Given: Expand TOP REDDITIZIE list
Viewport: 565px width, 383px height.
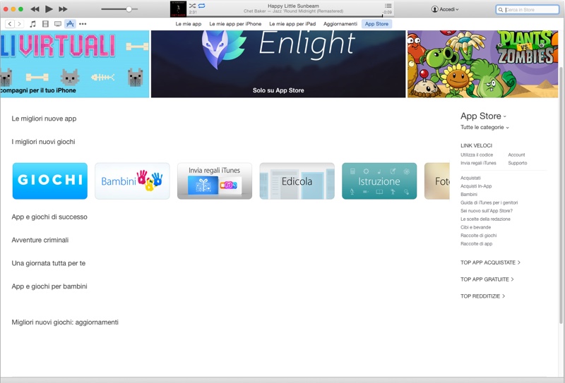Looking at the screenshot, I should [483, 296].
